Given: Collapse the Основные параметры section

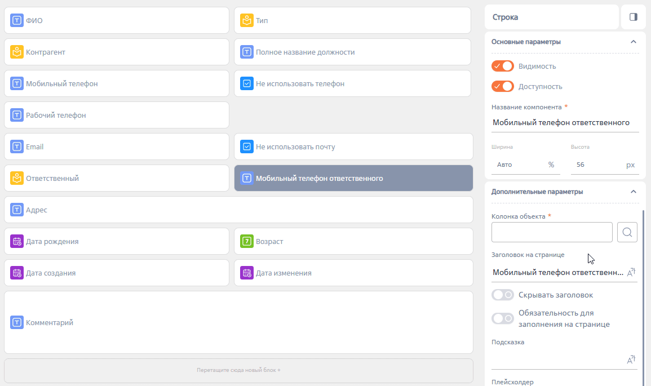Looking at the screenshot, I should pyautogui.click(x=633, y=42).
